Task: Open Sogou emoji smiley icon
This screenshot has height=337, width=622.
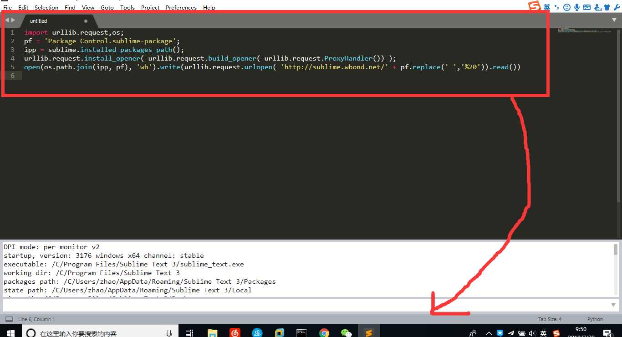Action: pos(567,7)
